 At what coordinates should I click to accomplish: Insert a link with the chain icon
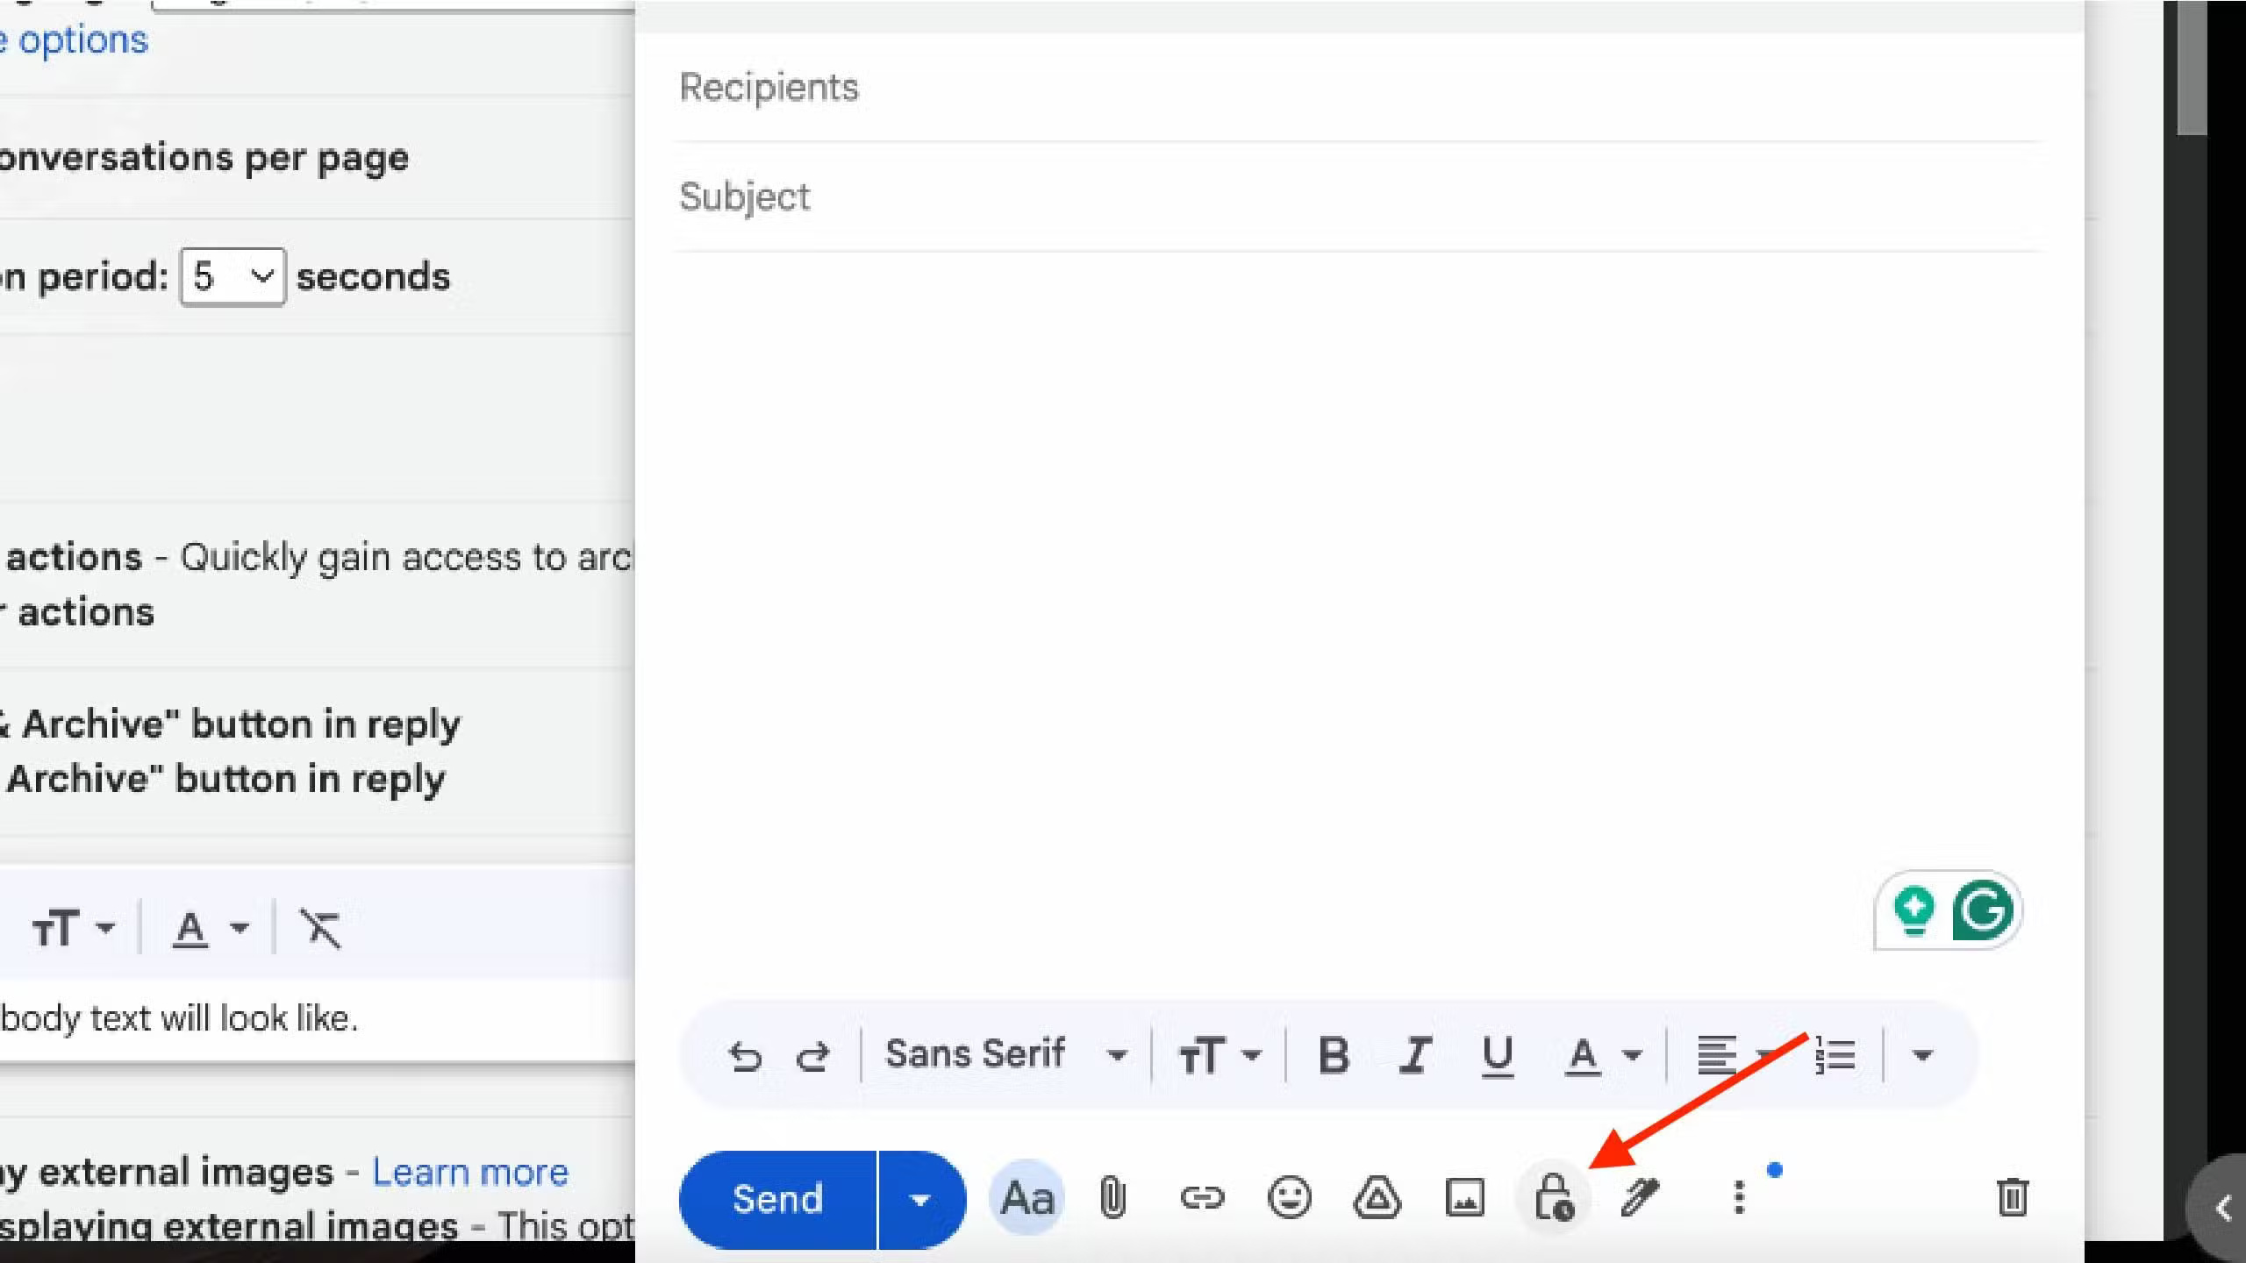pyautogui.click(x=1201, y=1197)
